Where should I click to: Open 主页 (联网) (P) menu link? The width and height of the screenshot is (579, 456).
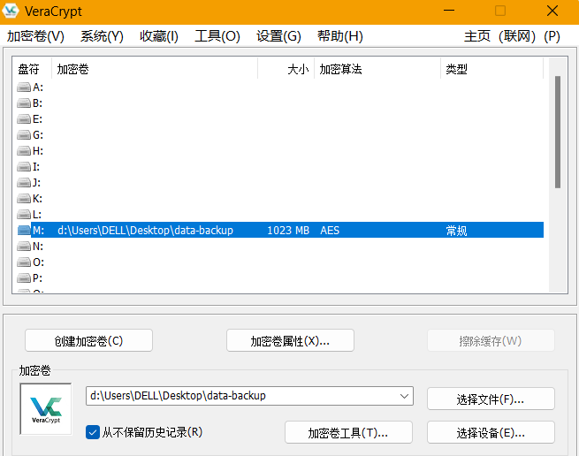pos(512,36)
